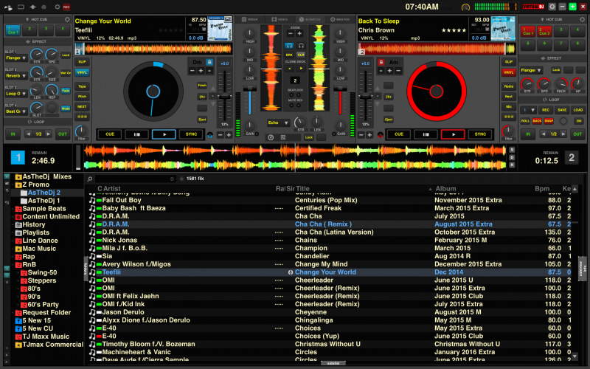This screenshot has height=369, width=590.
Task: Click master tempo dial icon near clock
Action: tap(465, 7)
